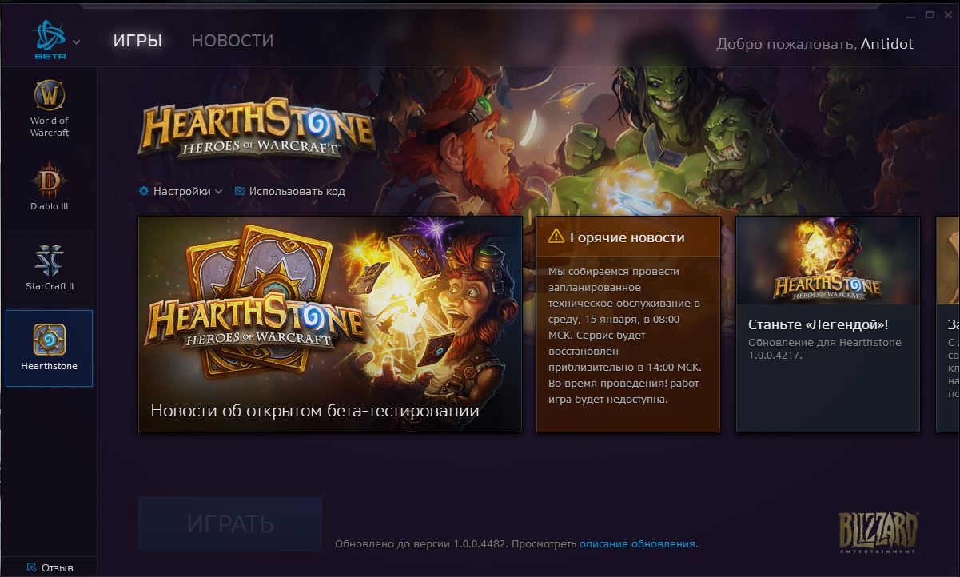Open the Отзыв feedback link
This screenshot has height=577, width=960.
57,567
